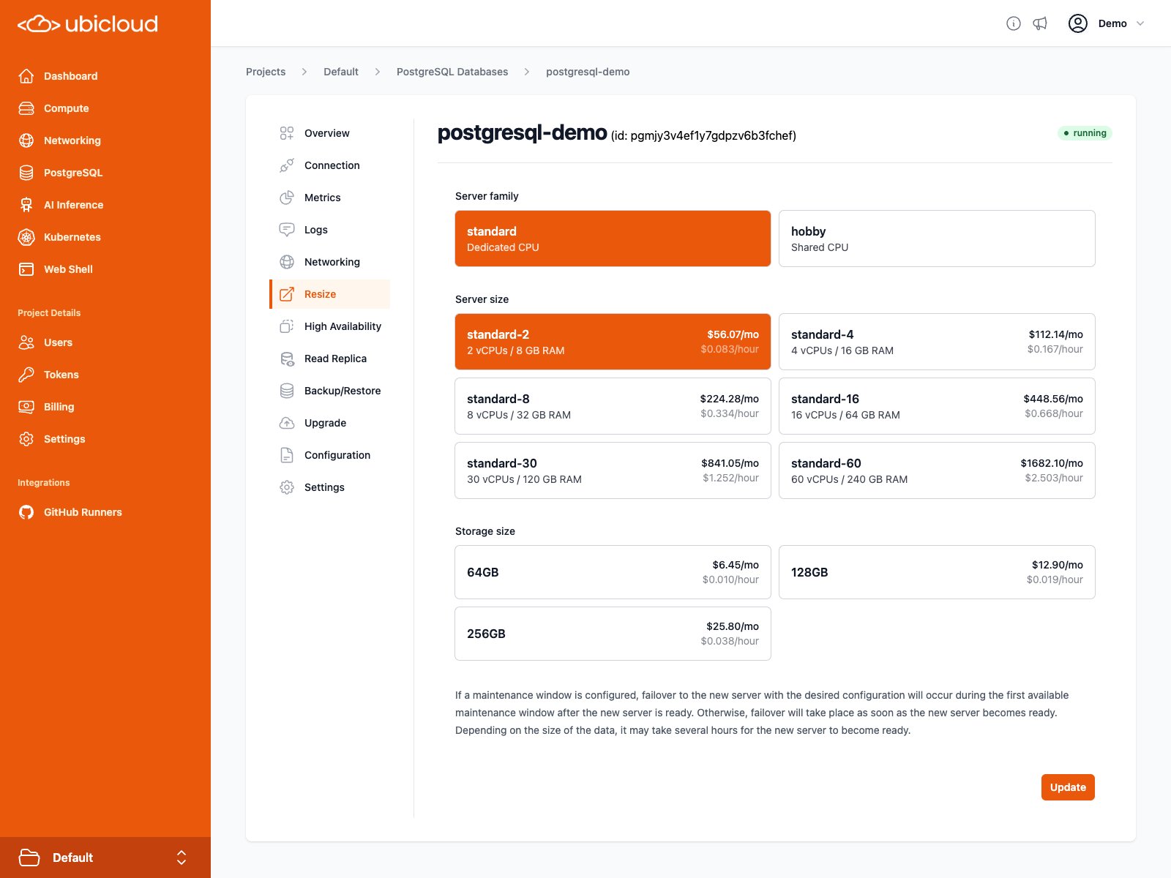
Task: Click the Logs speech bubble icon
Action: pos(287,230)
